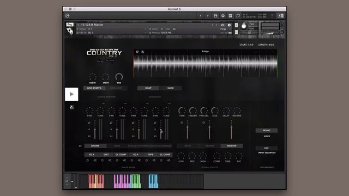Toggle power button under the first EQ A
The height and width of the screenshot is (196, 349).
tap(87, 160)
